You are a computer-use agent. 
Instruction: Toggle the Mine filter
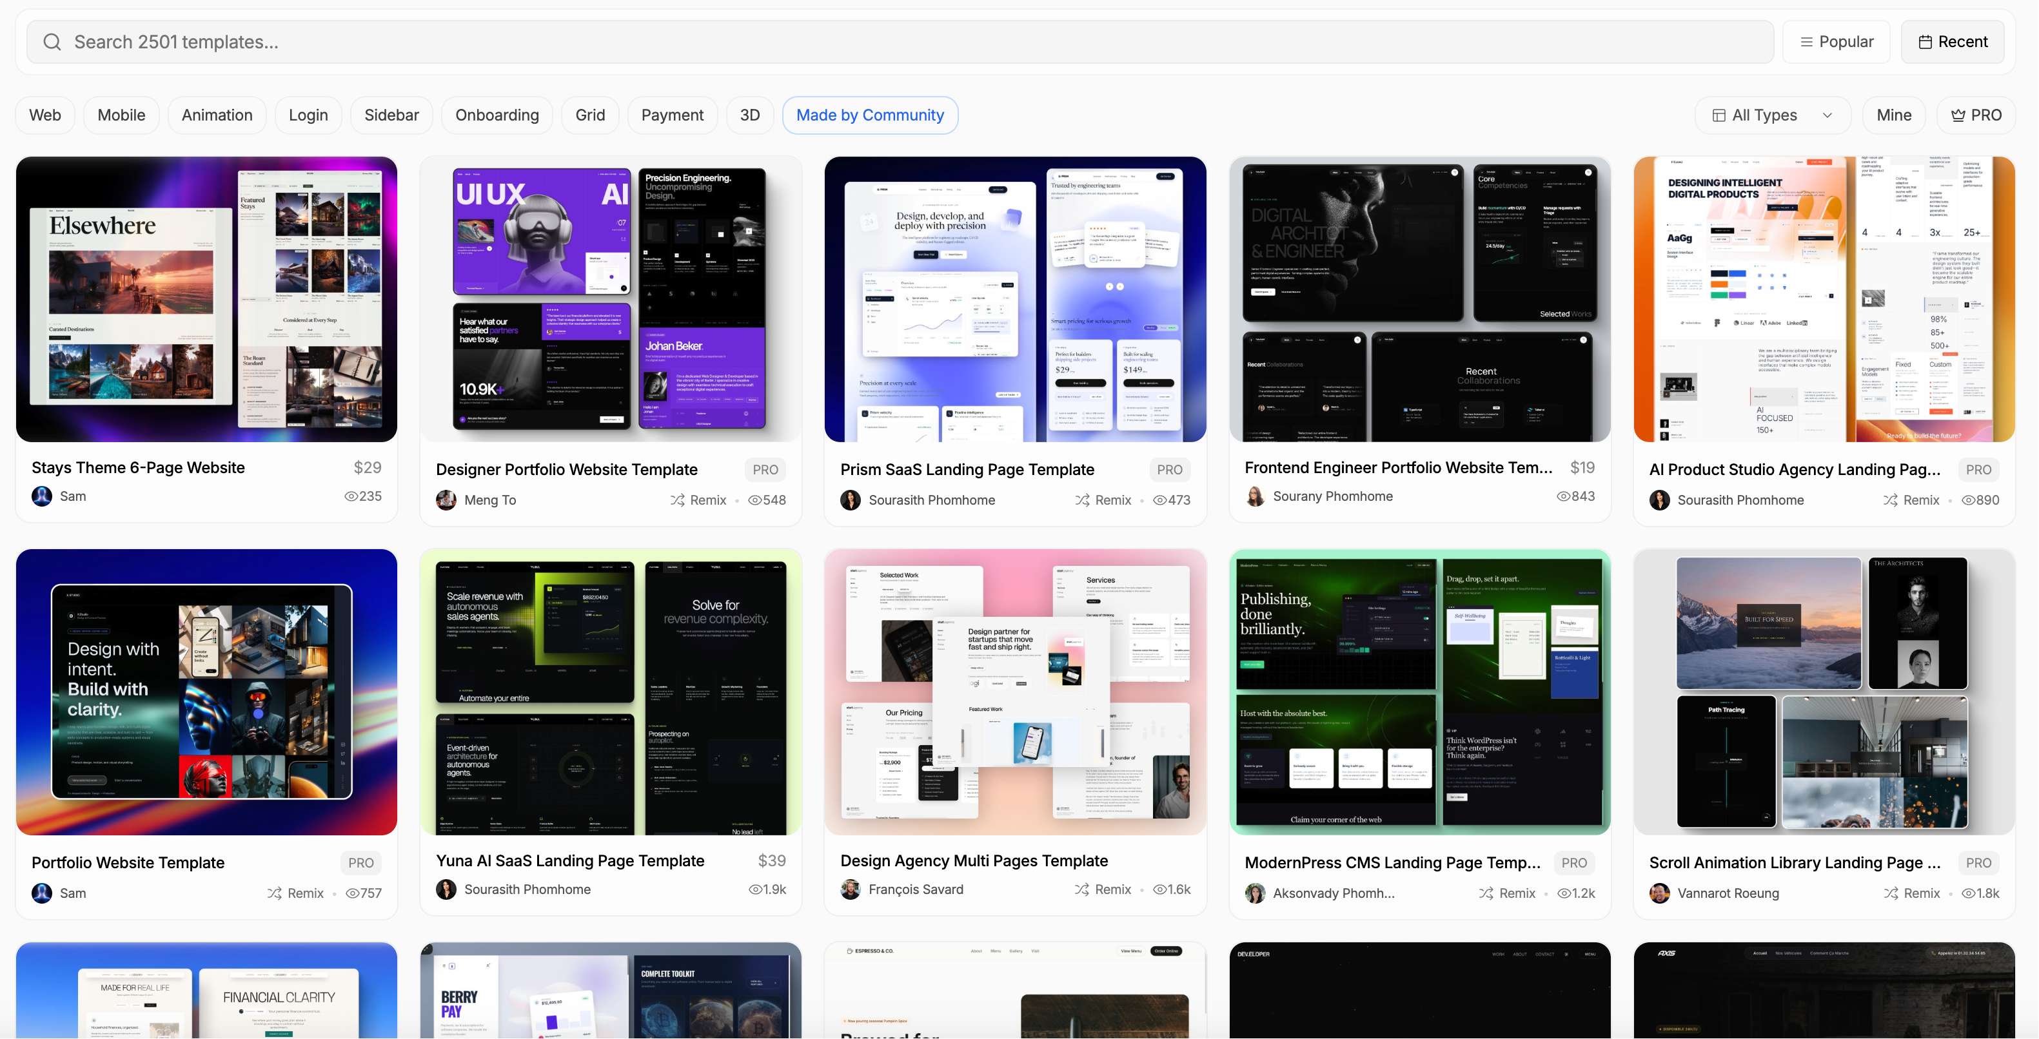coord(1893,115)
